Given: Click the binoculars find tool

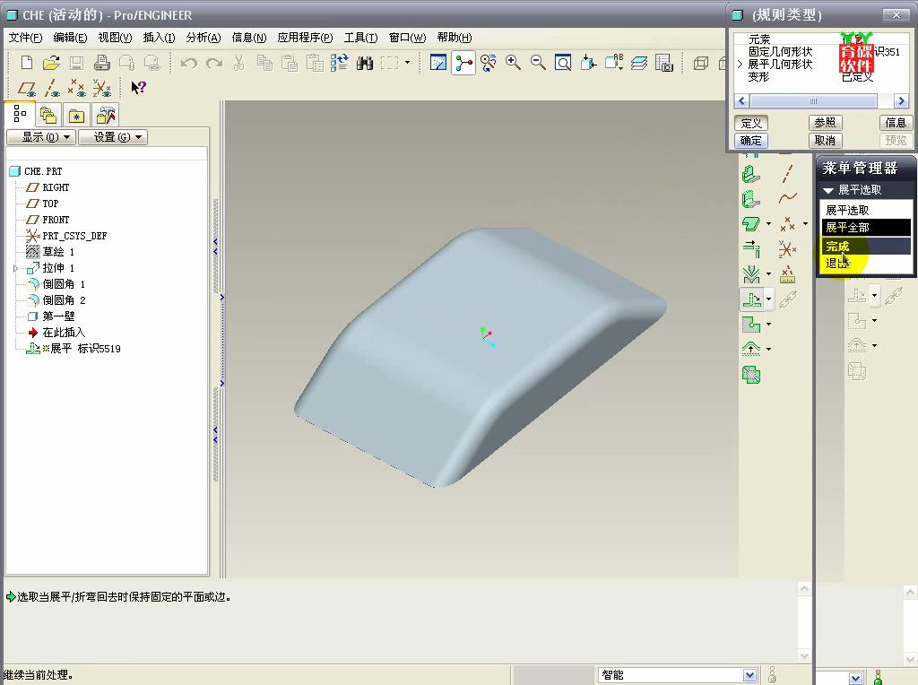Looking at the screenshot, I should 365,63.
